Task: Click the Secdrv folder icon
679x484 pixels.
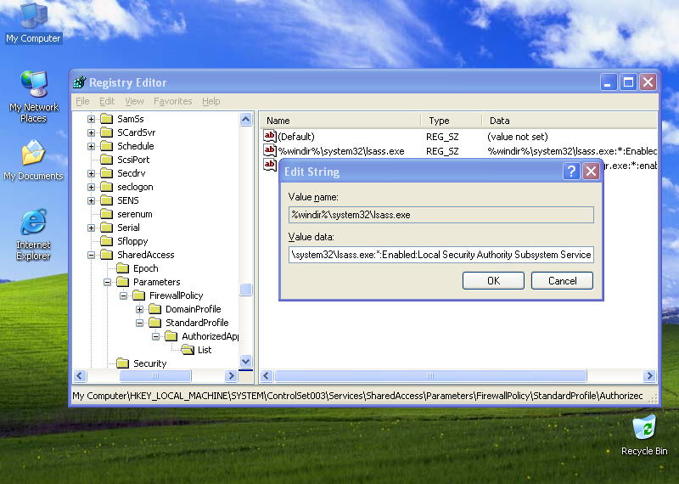Action: pyautogui.click(x=107, y=173)
